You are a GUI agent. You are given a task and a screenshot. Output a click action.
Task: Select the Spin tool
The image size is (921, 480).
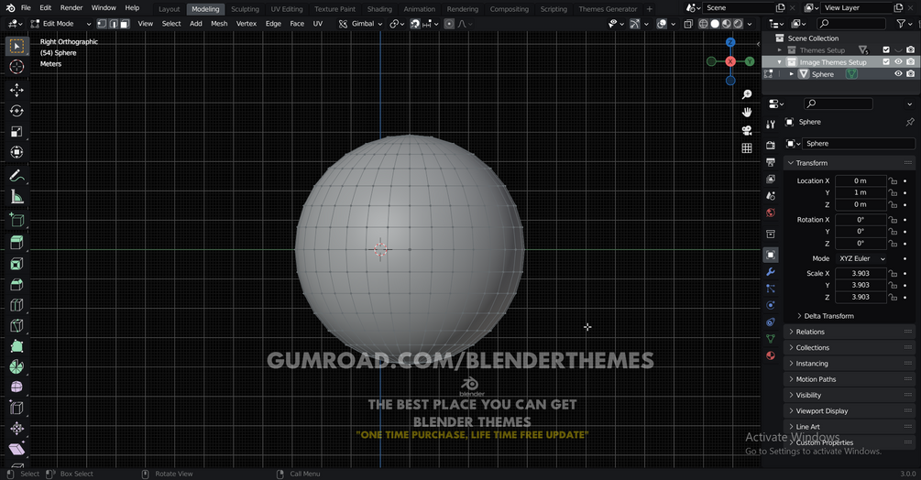[x=16, y=366]
